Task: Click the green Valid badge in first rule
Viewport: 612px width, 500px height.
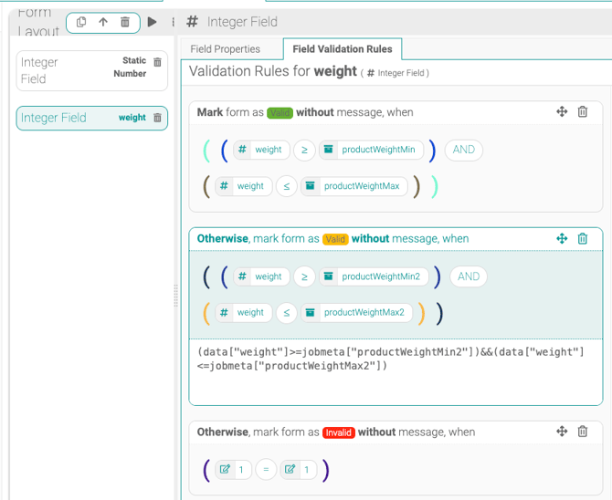Action: coord(280,113)
